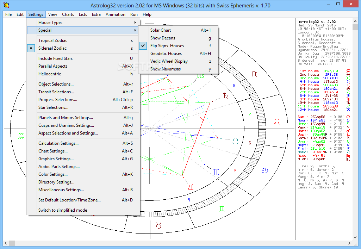Click the Jupiter symbol in the chart

click(191, 187)
